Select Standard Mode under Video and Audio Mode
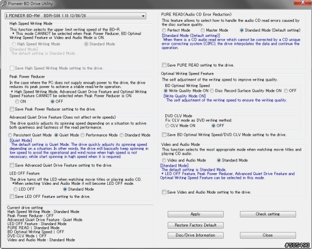Screen dimensions: 312x249 219,160
